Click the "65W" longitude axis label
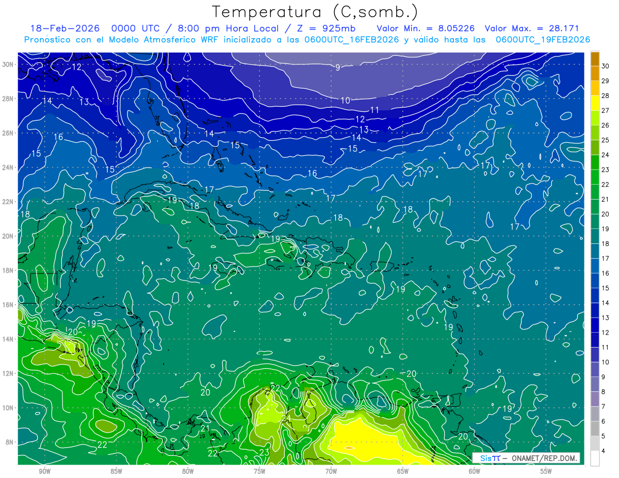Image resolution: width=619 pixels, height=478 pixels. click(x=403, y=471)
